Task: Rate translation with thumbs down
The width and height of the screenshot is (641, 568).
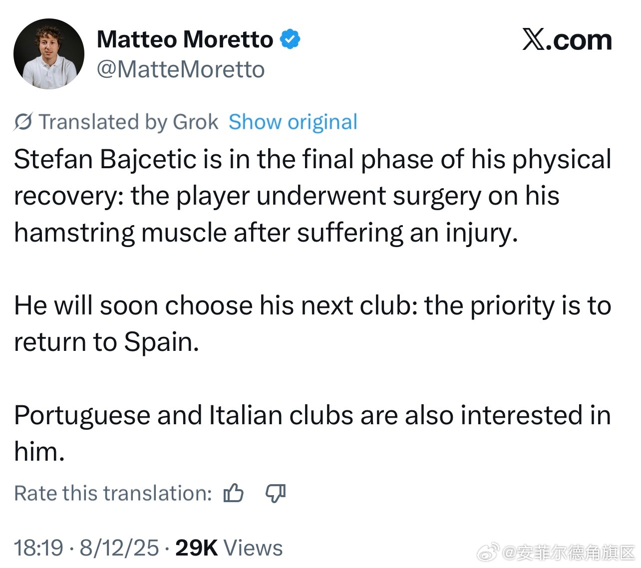Action: pyautogui.click(x=275, y=493)
